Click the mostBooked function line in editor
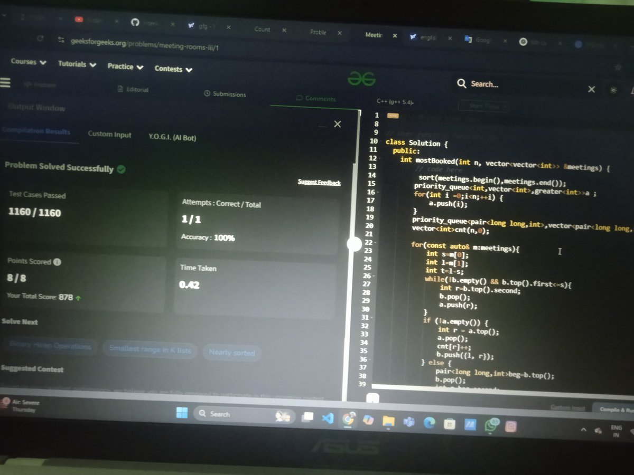This screenshot has height=475, width=634. pos(505,163)
